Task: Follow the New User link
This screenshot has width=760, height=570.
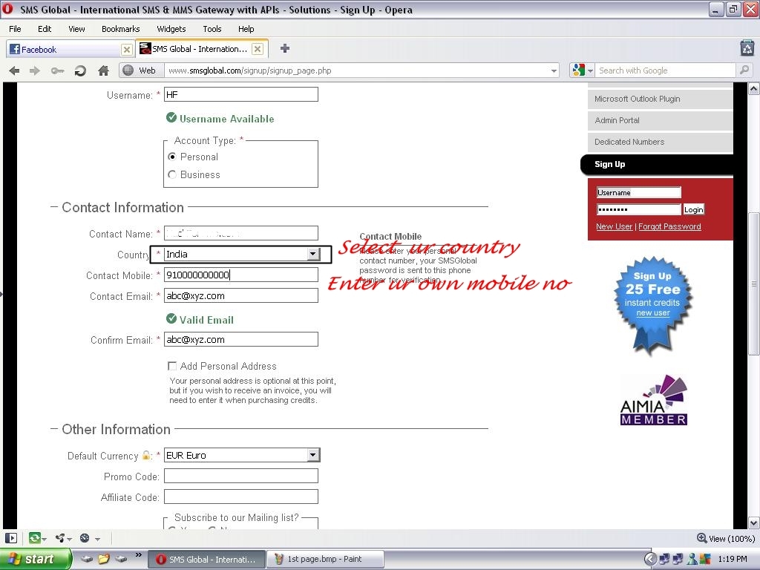Action: (614, 226)
